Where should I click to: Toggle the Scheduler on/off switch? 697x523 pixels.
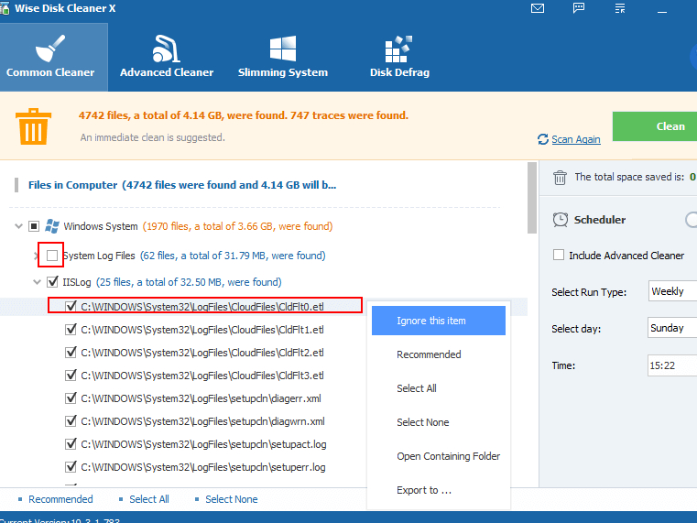pos(692,220)
